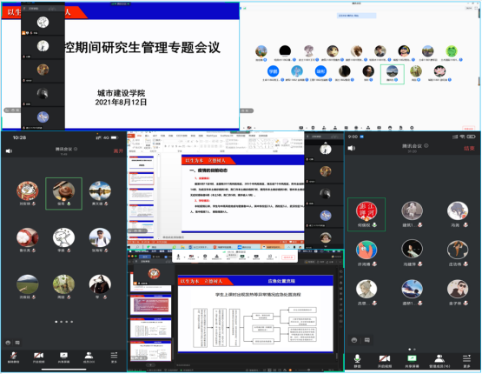Open members list in left phone toolbar
This screenshot has height=374, width=482.
[x=89, y=357]
